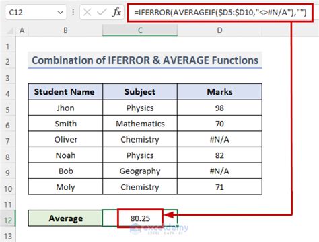Click the 'Subject' header cell
The image size is (319, 242).
coord(140,91)
